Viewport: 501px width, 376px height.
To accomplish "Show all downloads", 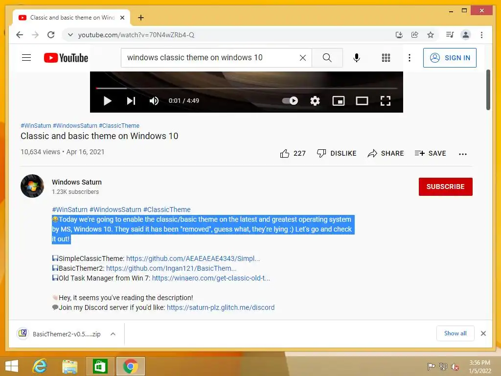I will pos(455,333).
